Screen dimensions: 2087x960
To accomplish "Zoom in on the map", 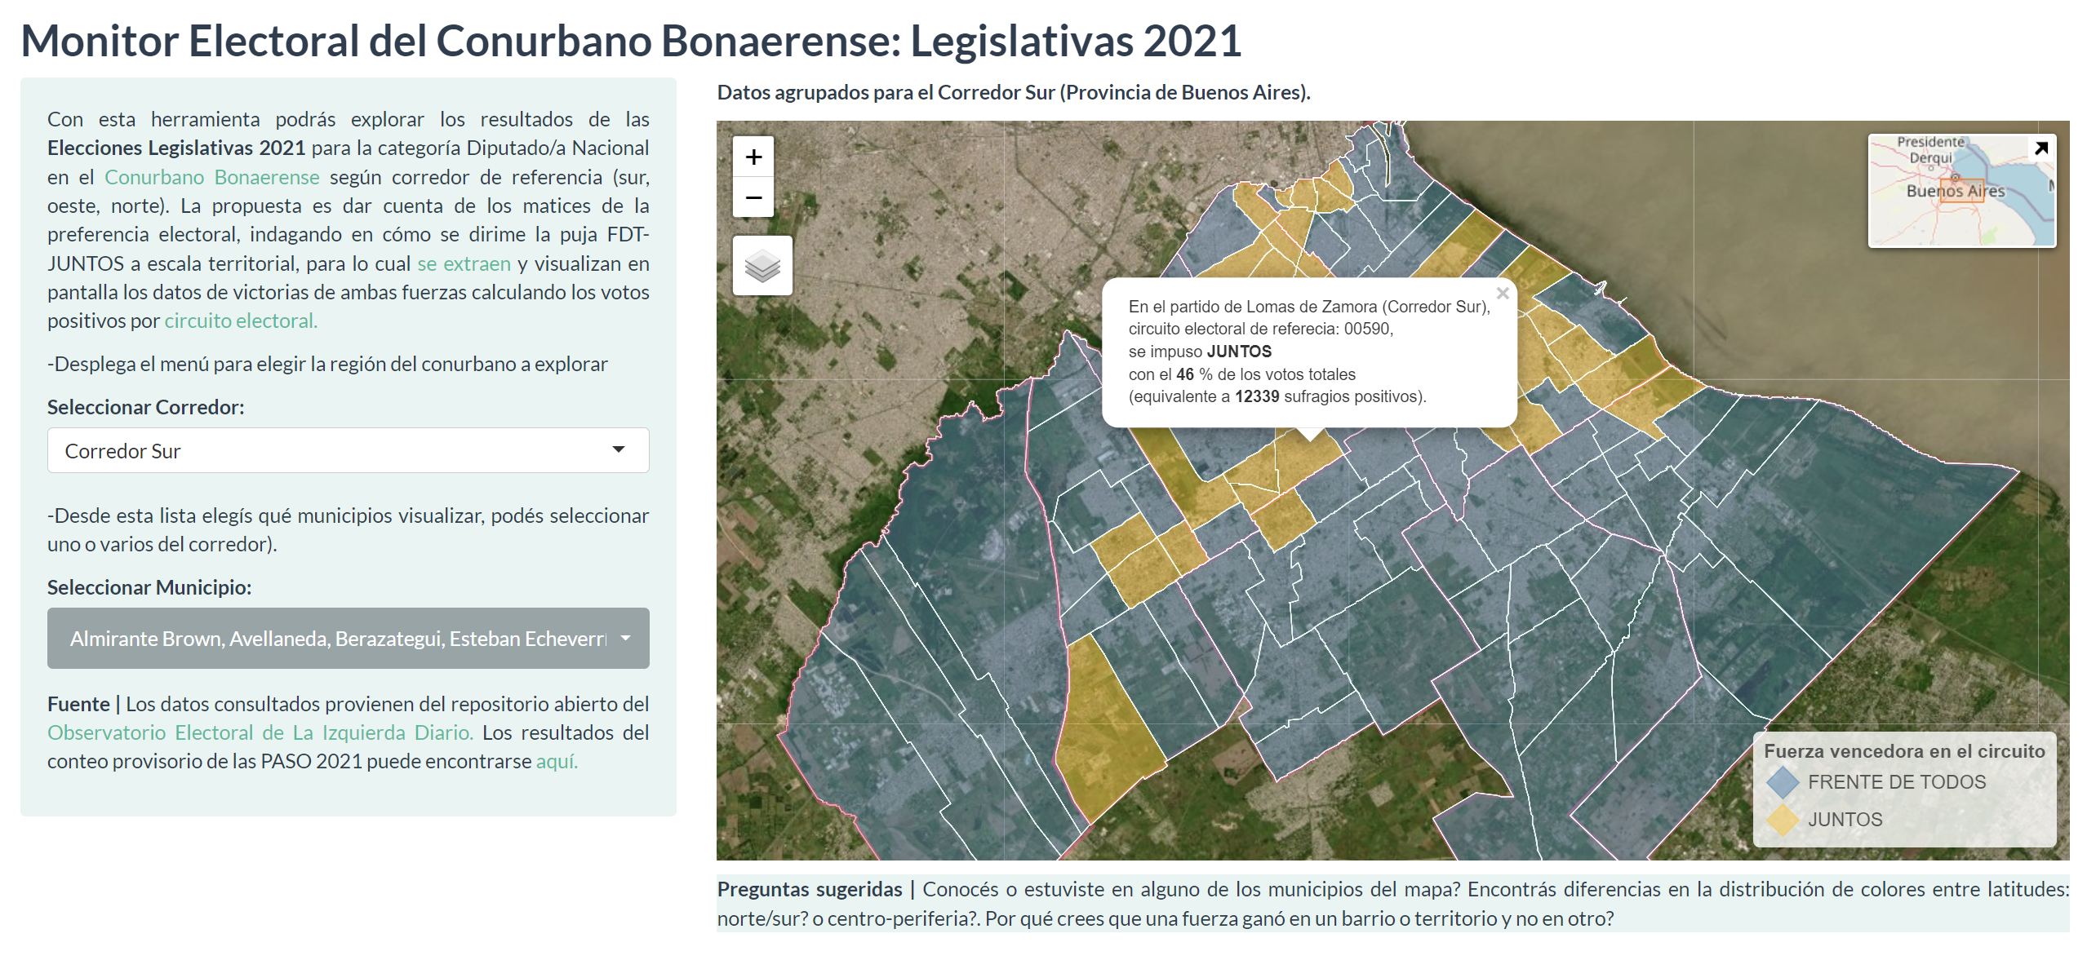I will coord(753,157).
